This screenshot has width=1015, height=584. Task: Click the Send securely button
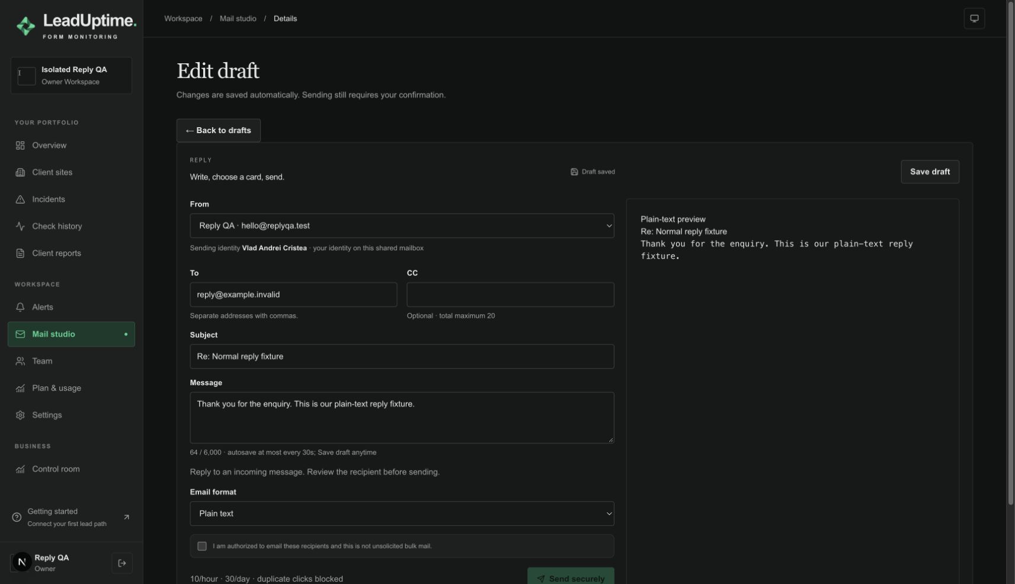571,577
